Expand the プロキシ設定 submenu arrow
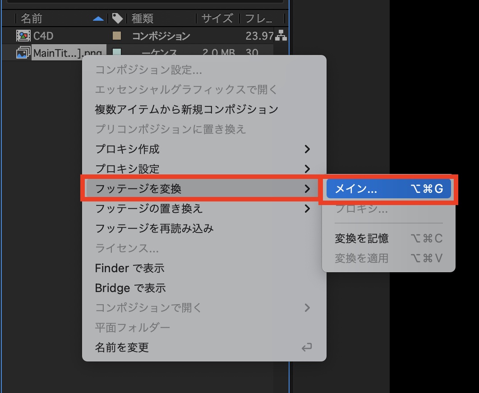Screen dimensions: 479x393 pyautogui.click(x=307, y=169)
